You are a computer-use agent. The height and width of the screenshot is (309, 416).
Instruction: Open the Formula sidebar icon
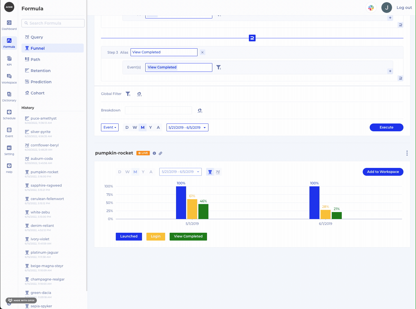click(x=9, y=43)
